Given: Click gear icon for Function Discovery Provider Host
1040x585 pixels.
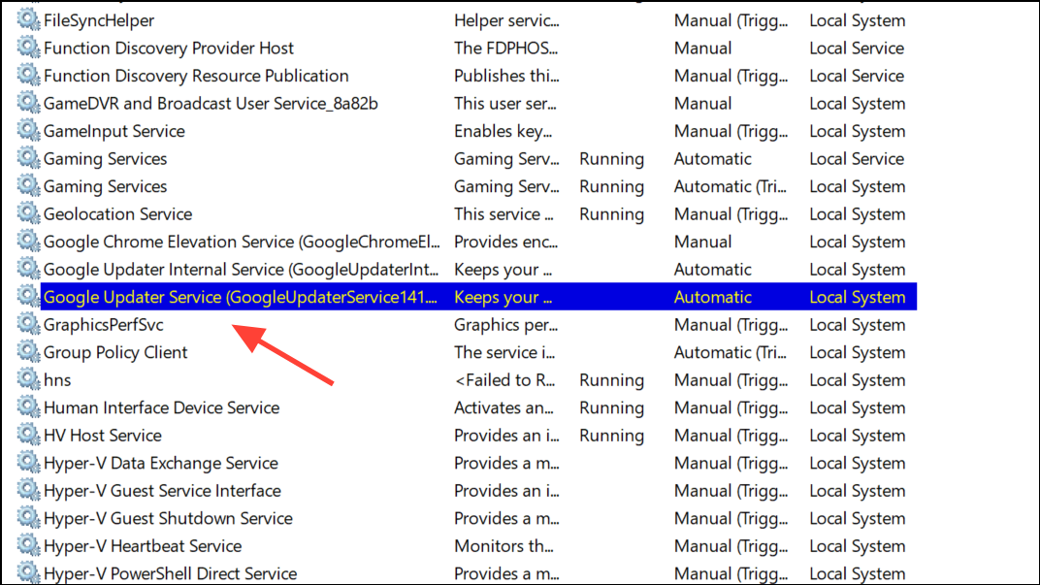Looking at the screenshot, I should tap(29, 49).
